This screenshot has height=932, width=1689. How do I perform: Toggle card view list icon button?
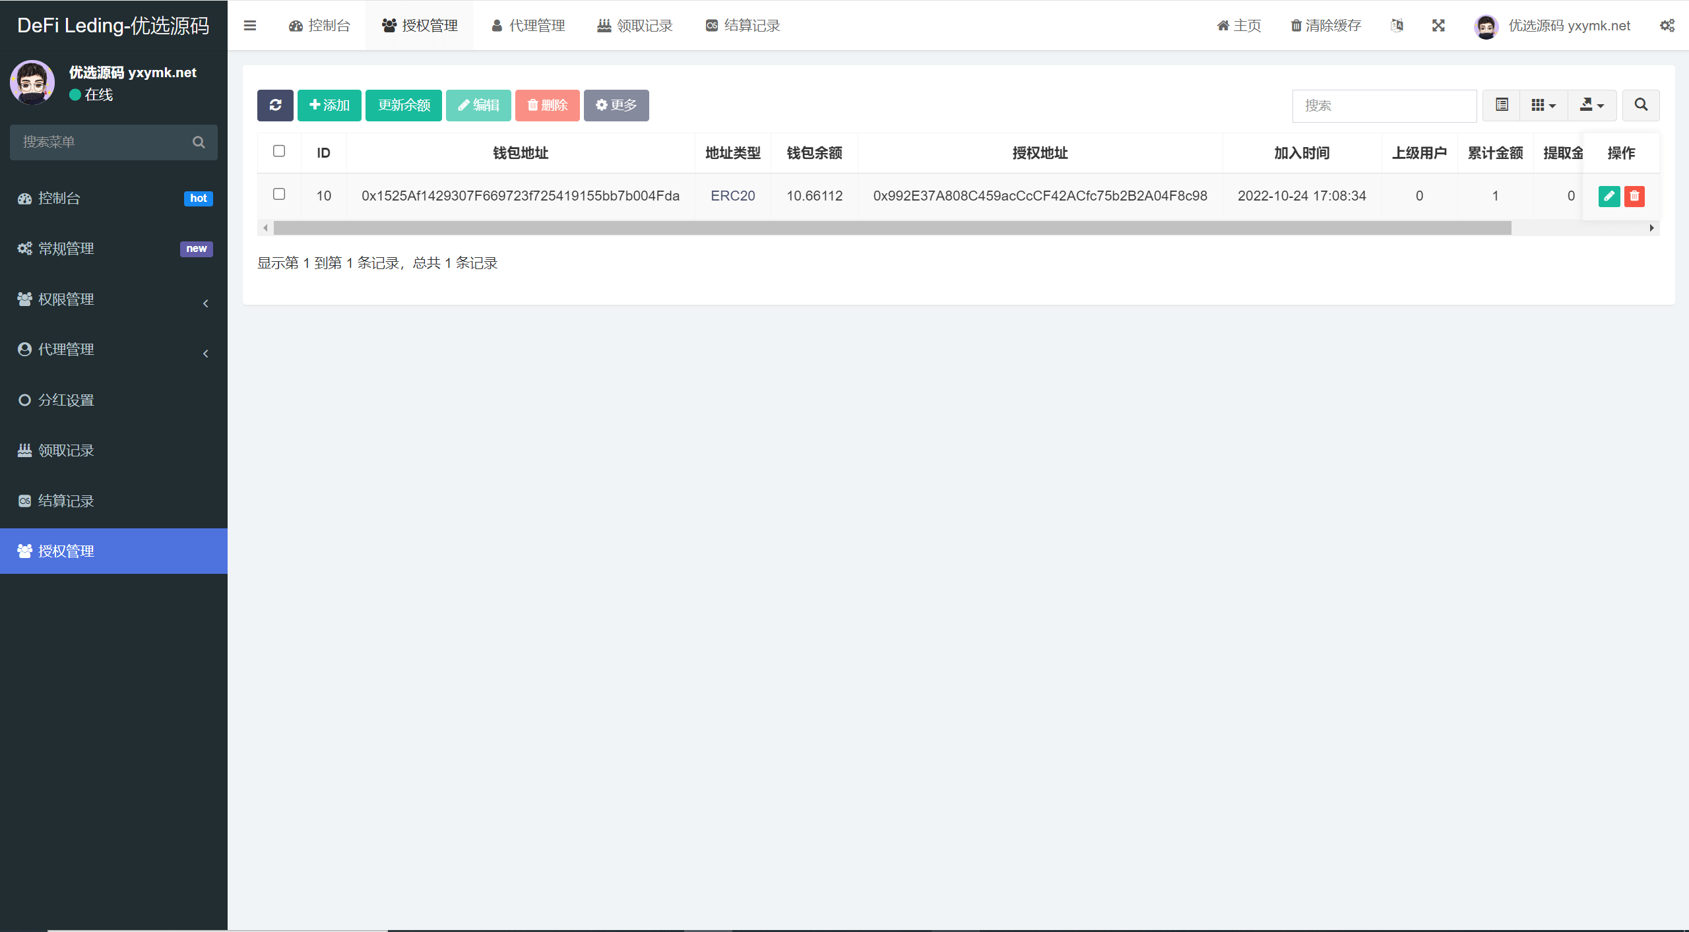(1502, 106)
